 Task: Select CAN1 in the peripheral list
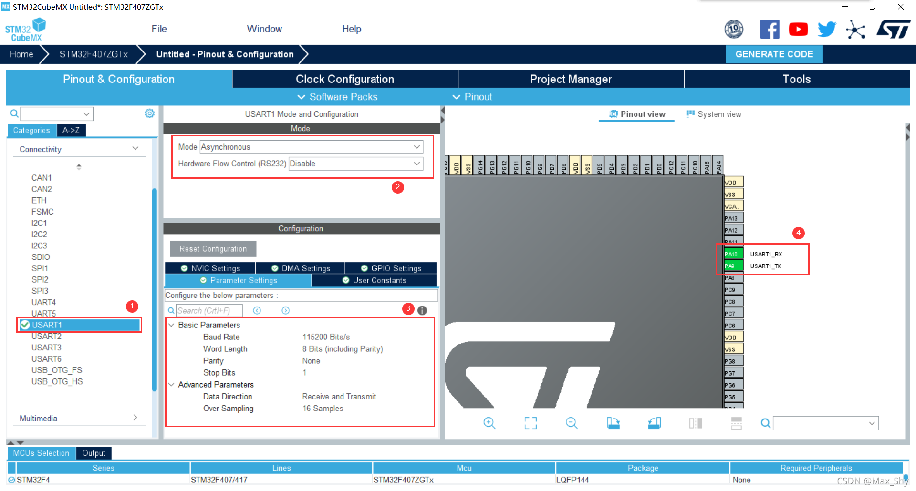42,178
